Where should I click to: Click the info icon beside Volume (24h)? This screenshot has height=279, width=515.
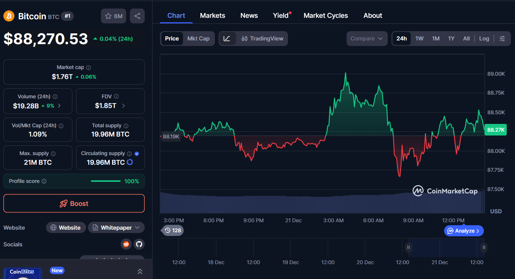coord(55,96)
